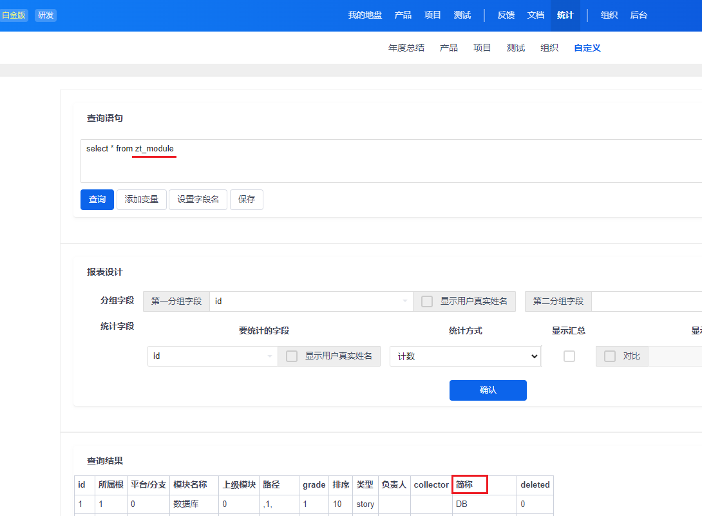Click the 白金版 edition badge
Image resolution: width=702 pixels, height=516 pixels.
tap(14, 15)
